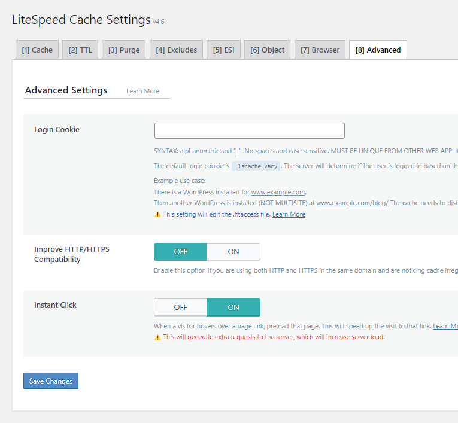This screenshot has height=423, width=458.
Task: Select the [8] Advanced tab
Action: pyautogui.click(x=378, y=50)
